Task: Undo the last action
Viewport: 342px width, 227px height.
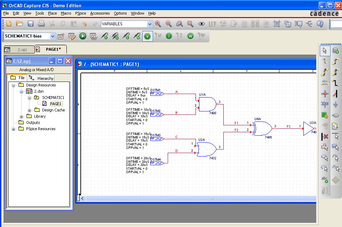Action: tap(84, 24)
